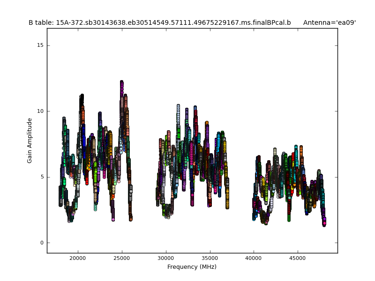Image resolution: width=375 pixels, height=281 pixels.
Task: Click the highest purple peak near 25000 MHz
Action: pos(122,83)
